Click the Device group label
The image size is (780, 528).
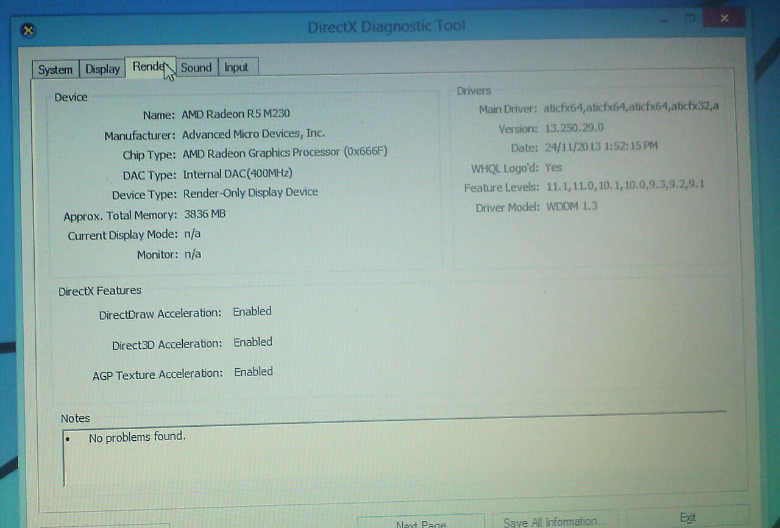(x=71, y=98)
